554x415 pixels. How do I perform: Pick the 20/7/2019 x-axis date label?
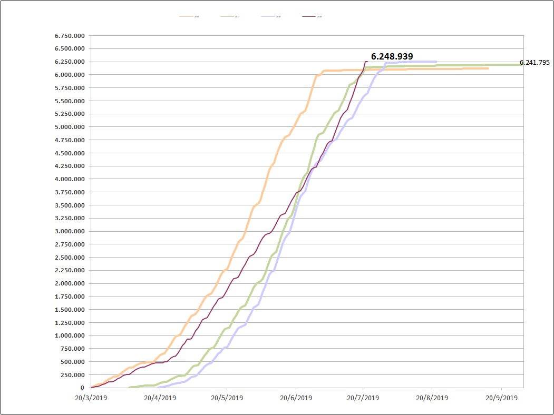(363, 398)
